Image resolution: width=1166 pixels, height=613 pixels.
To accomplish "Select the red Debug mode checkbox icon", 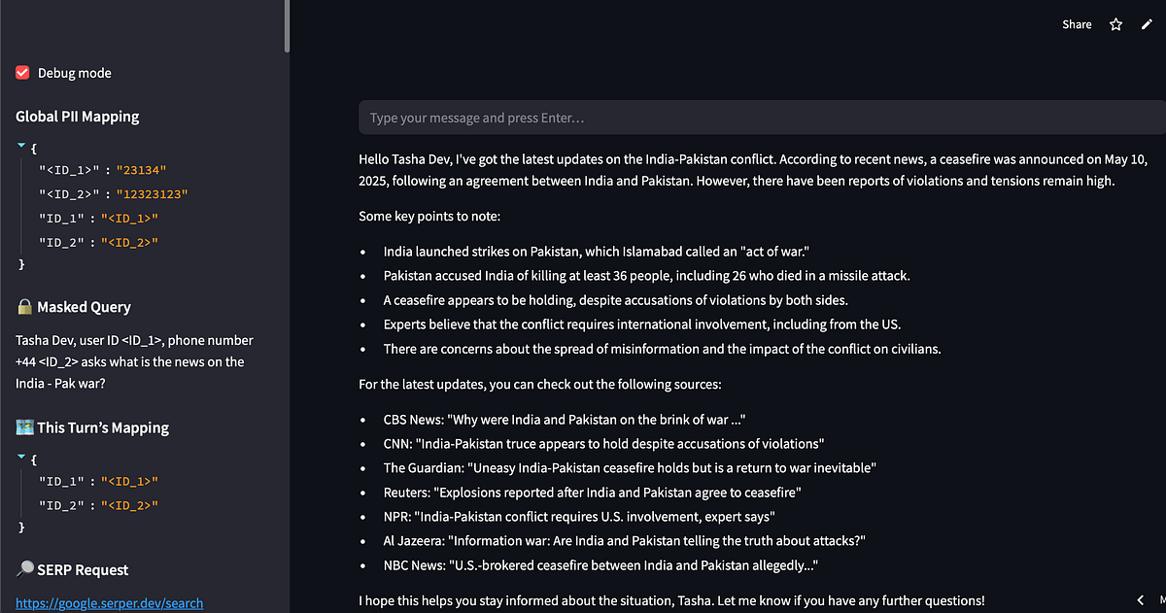I will pos(21,72).
